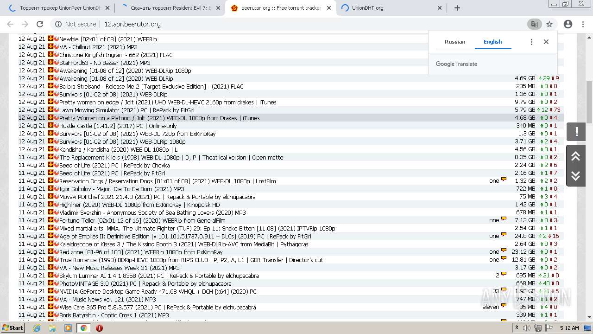
Task: Close the beerutor.org tab
Action: pyautogui.click(x=329, y=8)
